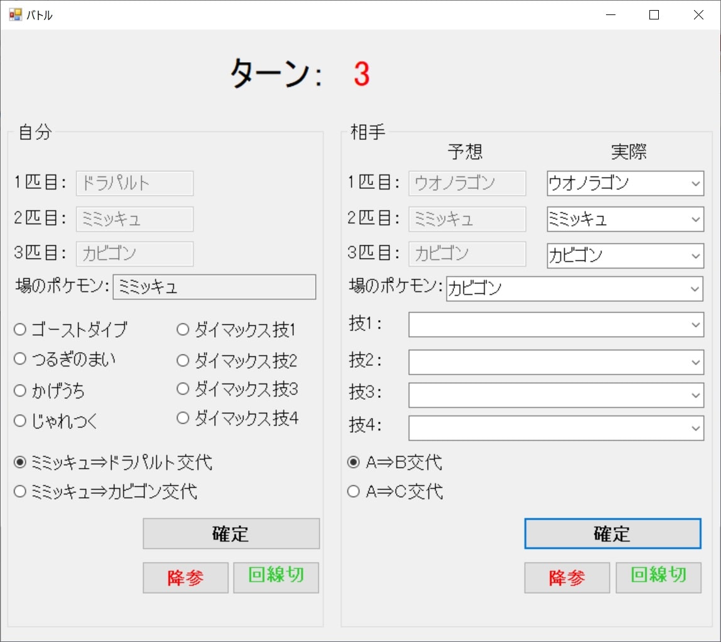The image size is (721, 642).
Task: Click the 確定 button under 自分
Action: pos(231,533)
